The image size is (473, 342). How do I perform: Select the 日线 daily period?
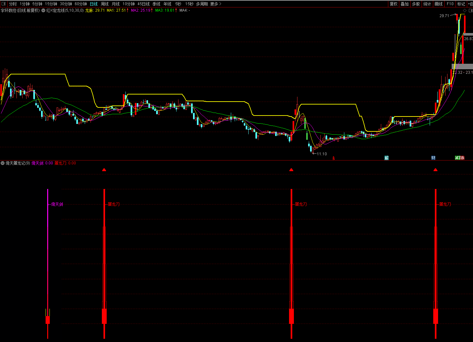(x=94, y=4)
